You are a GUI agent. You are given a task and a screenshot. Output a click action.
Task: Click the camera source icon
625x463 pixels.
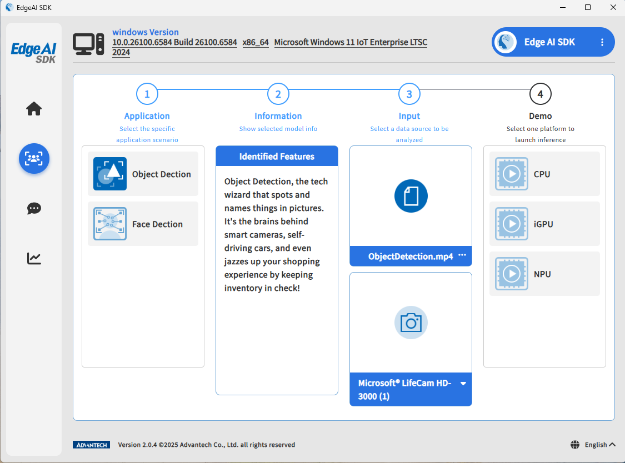click(x=411, y=323)
